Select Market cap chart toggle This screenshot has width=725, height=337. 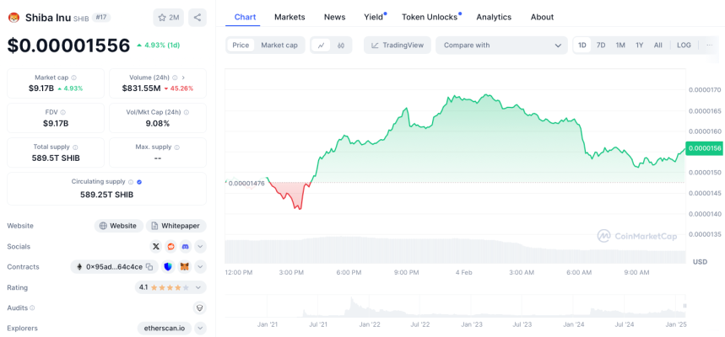click(279, 45)
